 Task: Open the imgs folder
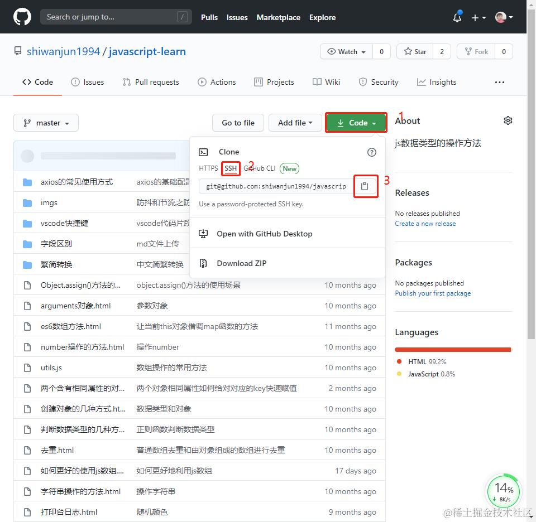49,203
